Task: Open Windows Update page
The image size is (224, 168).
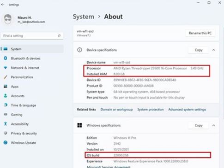Action: click(24, 143)
